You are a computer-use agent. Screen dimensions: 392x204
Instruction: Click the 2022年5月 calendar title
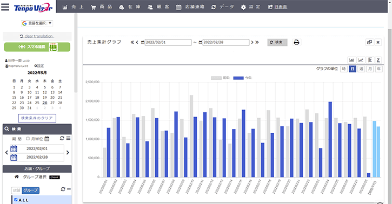[x=37, y=73]
